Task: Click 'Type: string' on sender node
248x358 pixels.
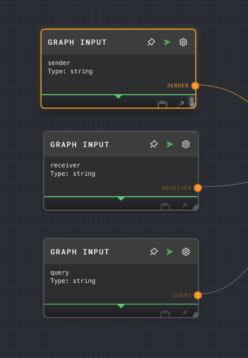Action: point(70,71)
